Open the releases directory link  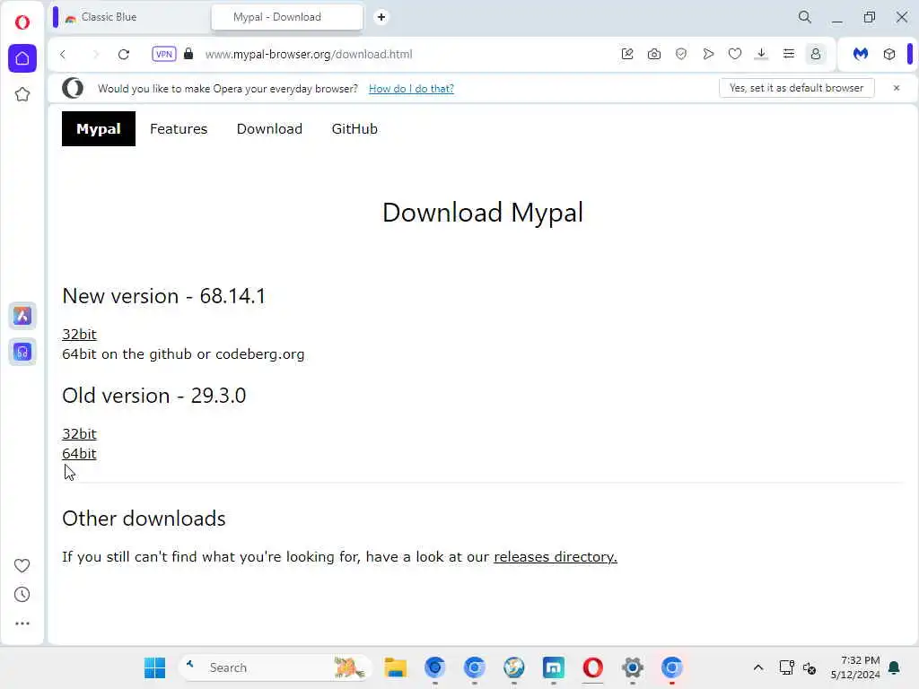point(556,556)
